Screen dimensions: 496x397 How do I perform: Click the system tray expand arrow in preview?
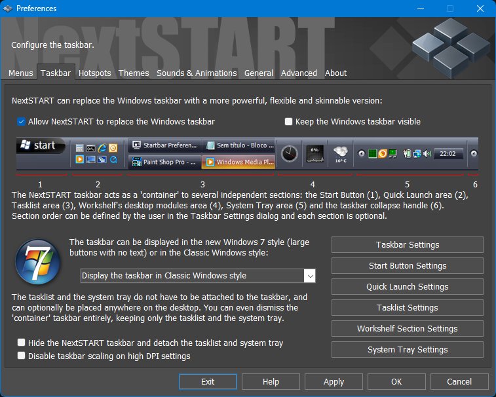(x=361, y=154)
